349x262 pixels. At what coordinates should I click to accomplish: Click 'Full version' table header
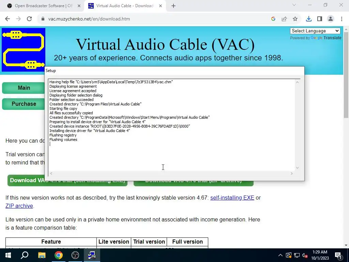click(187, 242)
